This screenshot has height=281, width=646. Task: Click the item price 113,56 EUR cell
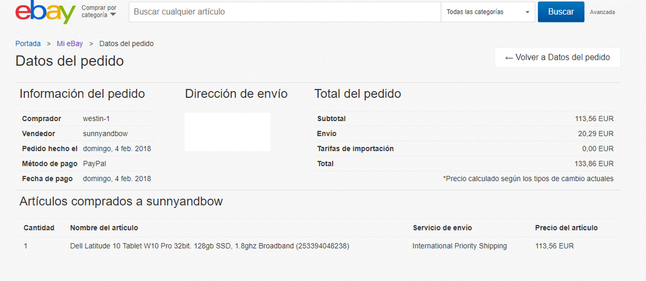coord(555,247)
